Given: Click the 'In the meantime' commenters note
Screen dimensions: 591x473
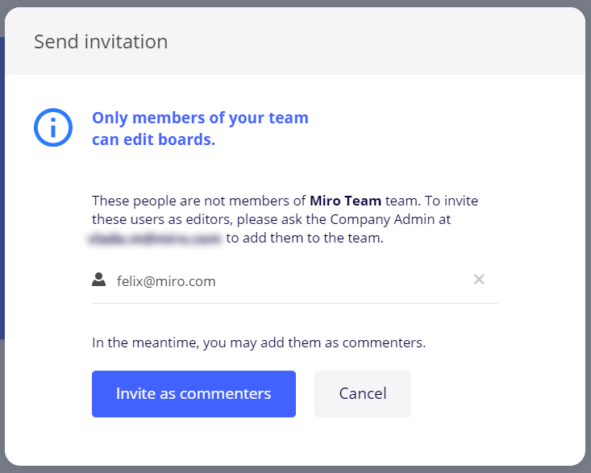Looking at the screenshot, I should pos(258,342).
